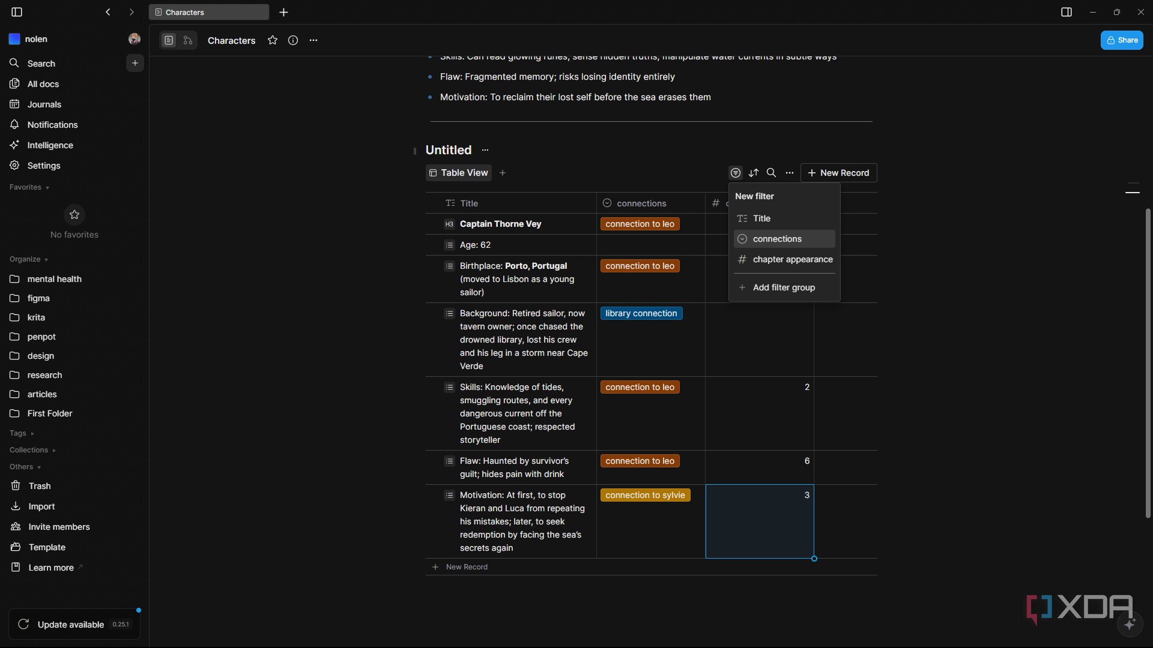Open Notifications

(74, 125)
